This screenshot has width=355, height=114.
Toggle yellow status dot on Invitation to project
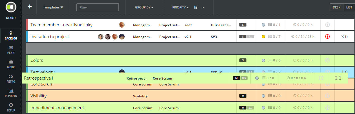tap(263, 37)
